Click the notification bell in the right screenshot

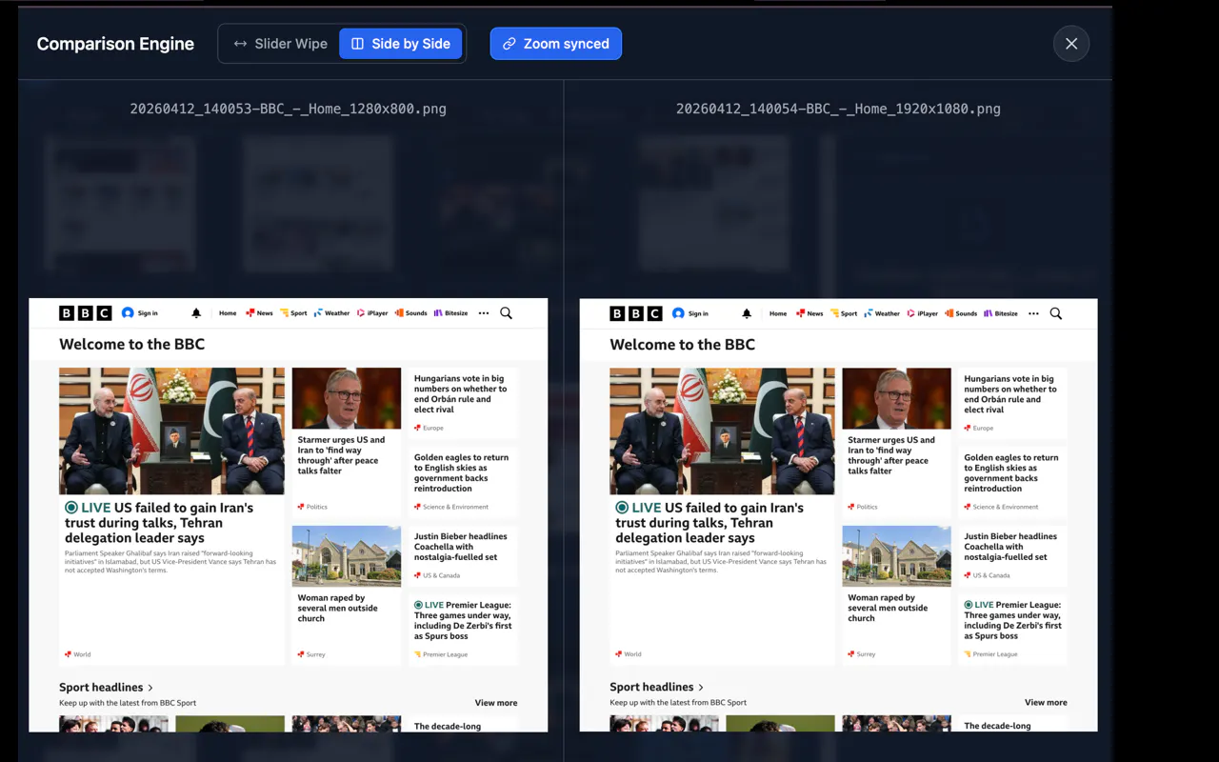[747, 313]
